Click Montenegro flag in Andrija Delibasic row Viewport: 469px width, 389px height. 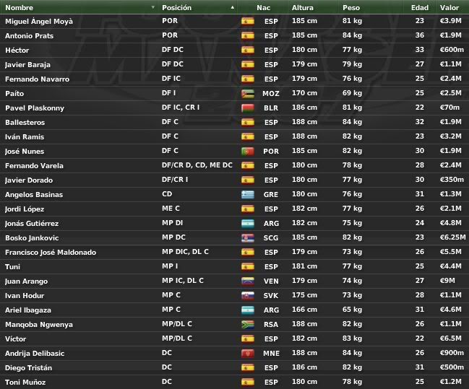pos(248,353)
